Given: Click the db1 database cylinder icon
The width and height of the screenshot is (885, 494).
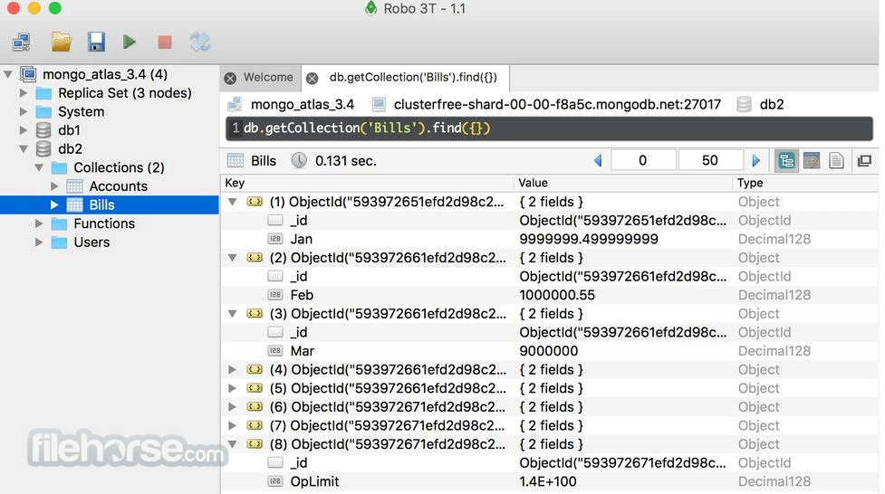Looking at the screenshot, I should 43,130.
